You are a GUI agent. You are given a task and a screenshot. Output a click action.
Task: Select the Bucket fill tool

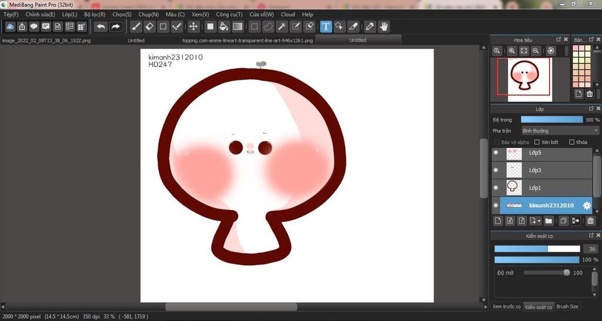(224, 26)
